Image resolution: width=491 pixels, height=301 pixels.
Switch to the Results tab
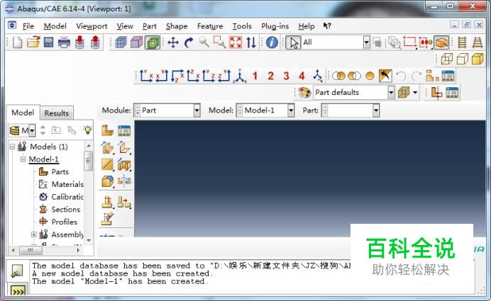[56, 113]
